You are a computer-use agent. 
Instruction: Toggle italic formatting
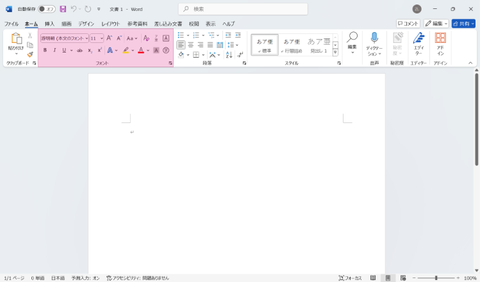pos(54,50)
